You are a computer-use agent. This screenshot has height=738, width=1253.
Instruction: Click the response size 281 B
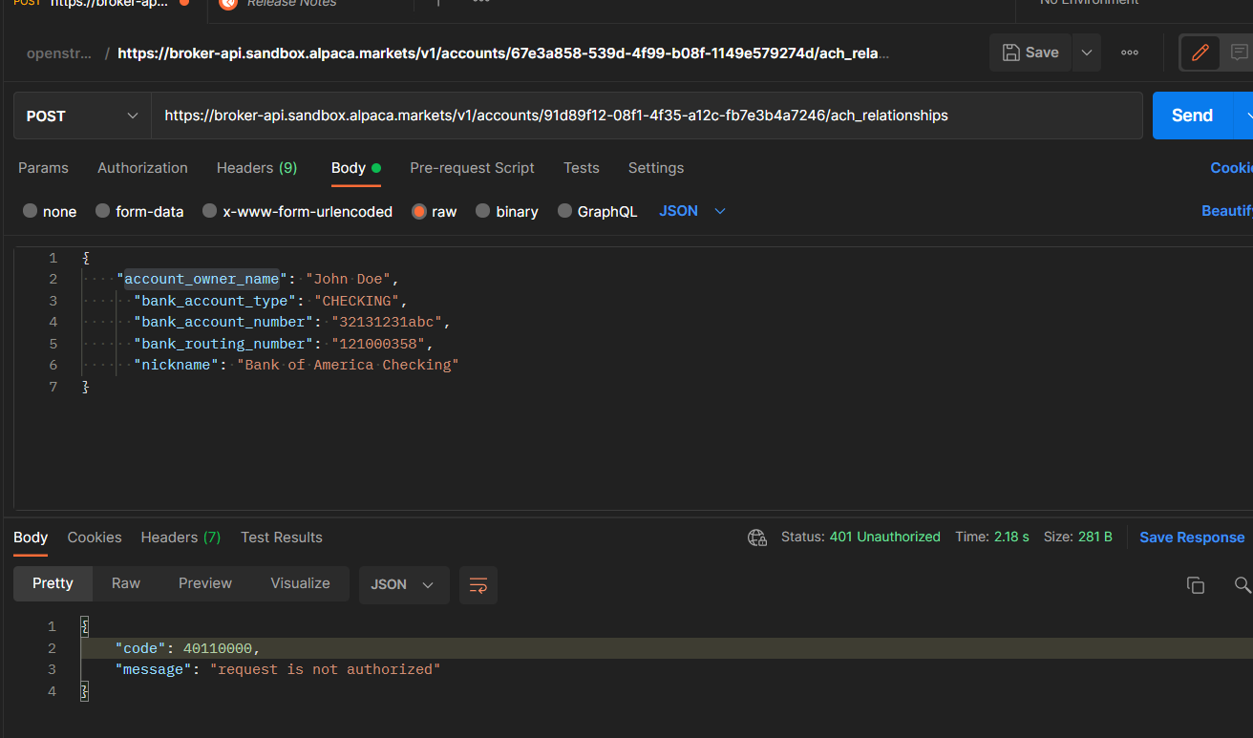point(1095,537)
